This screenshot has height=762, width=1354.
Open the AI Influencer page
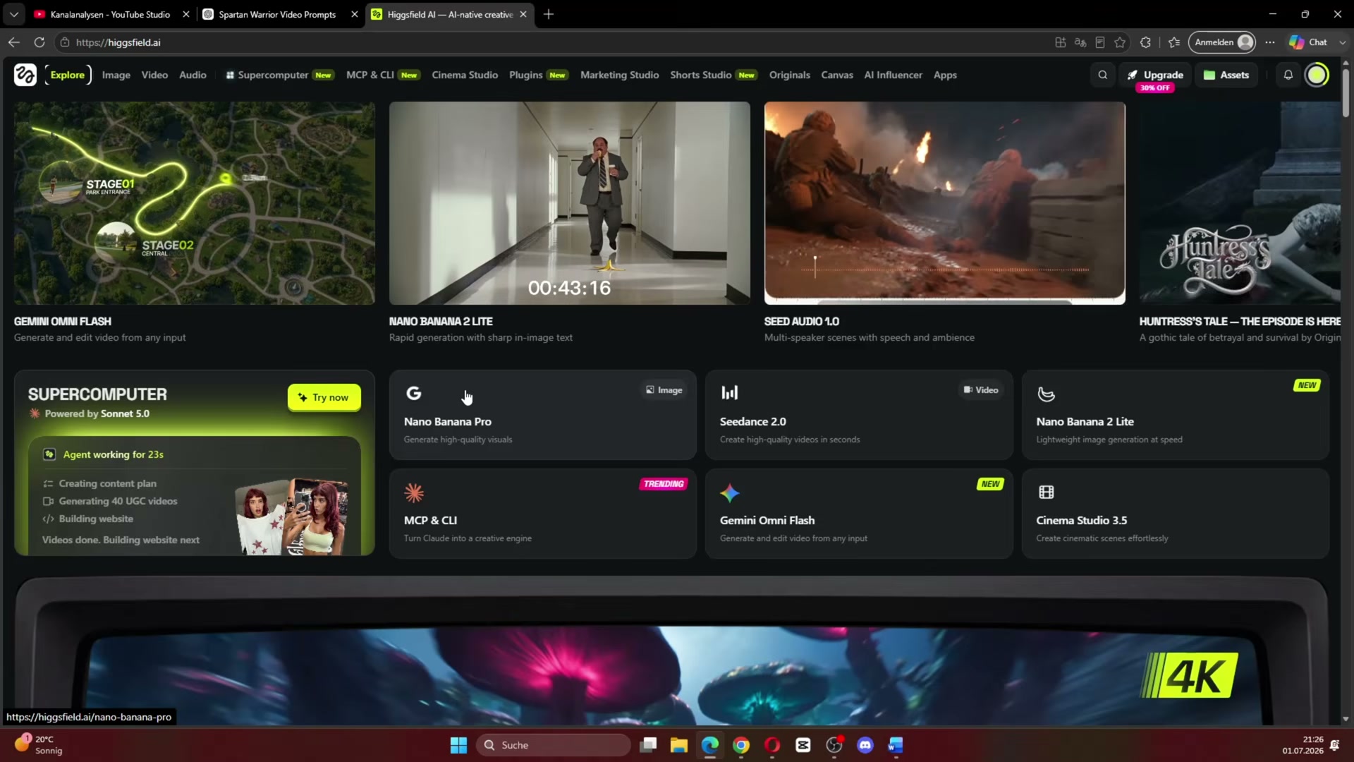[893, 75]
